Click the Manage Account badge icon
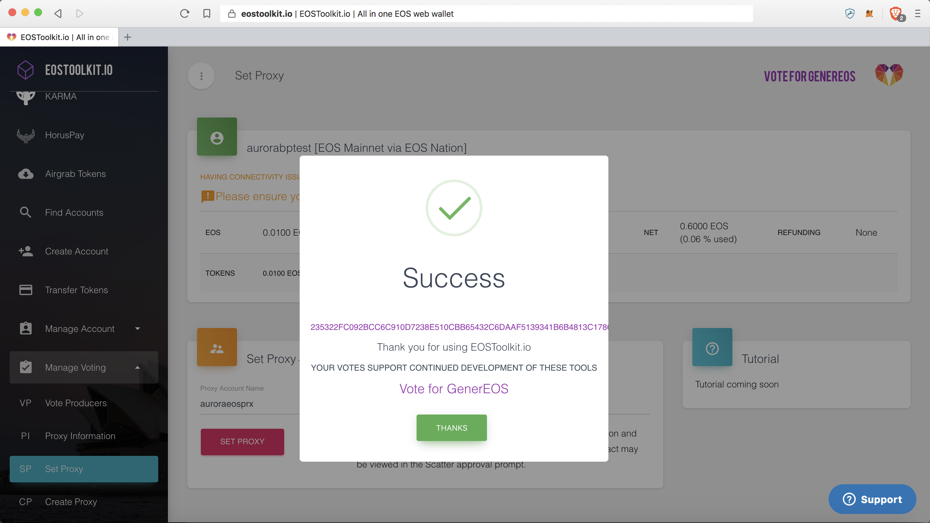This screenshot has height=523, width=930. [x=26, y=328]
